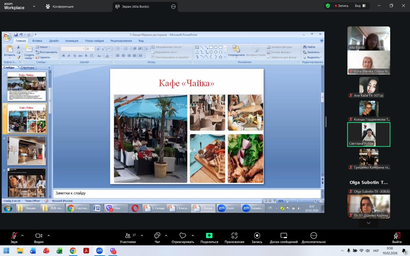This screenshot has height=256, width=410.
Task: Switch to the Conference tab
Action: point(60,6)
